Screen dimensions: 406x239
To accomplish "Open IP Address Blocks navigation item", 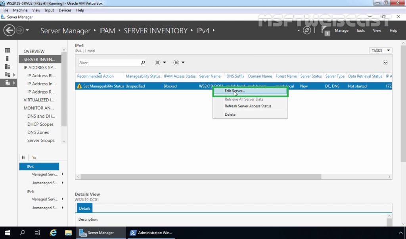I will 41,76.
